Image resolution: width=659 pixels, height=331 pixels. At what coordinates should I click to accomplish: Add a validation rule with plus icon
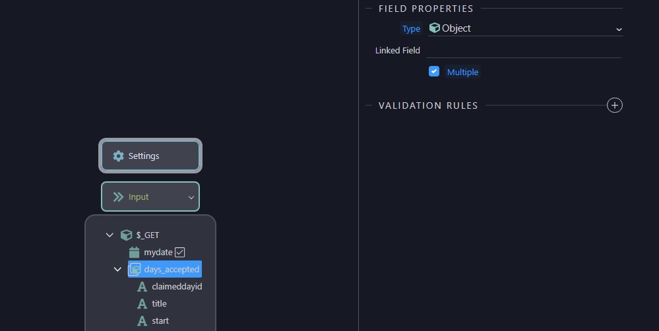tap(614, 105)
